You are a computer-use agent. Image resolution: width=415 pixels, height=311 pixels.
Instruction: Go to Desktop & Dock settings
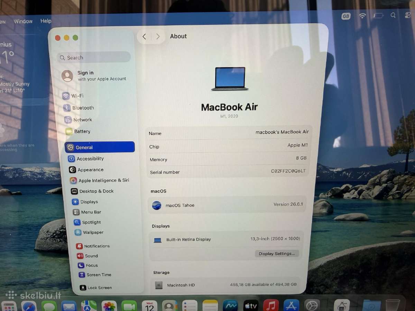(x=92, y=191)
